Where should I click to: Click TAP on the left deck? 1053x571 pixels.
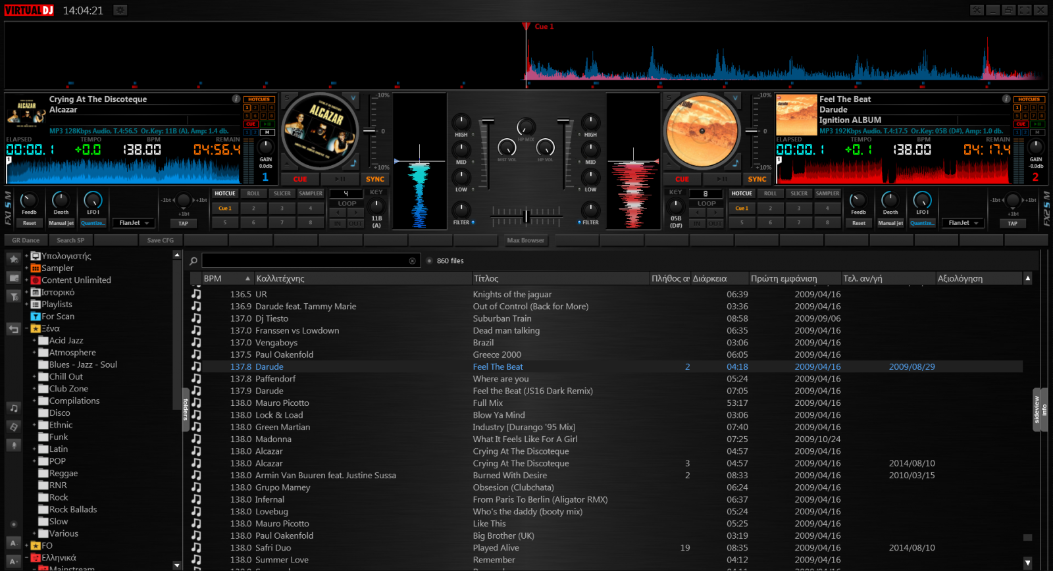[x=183, y=223]
